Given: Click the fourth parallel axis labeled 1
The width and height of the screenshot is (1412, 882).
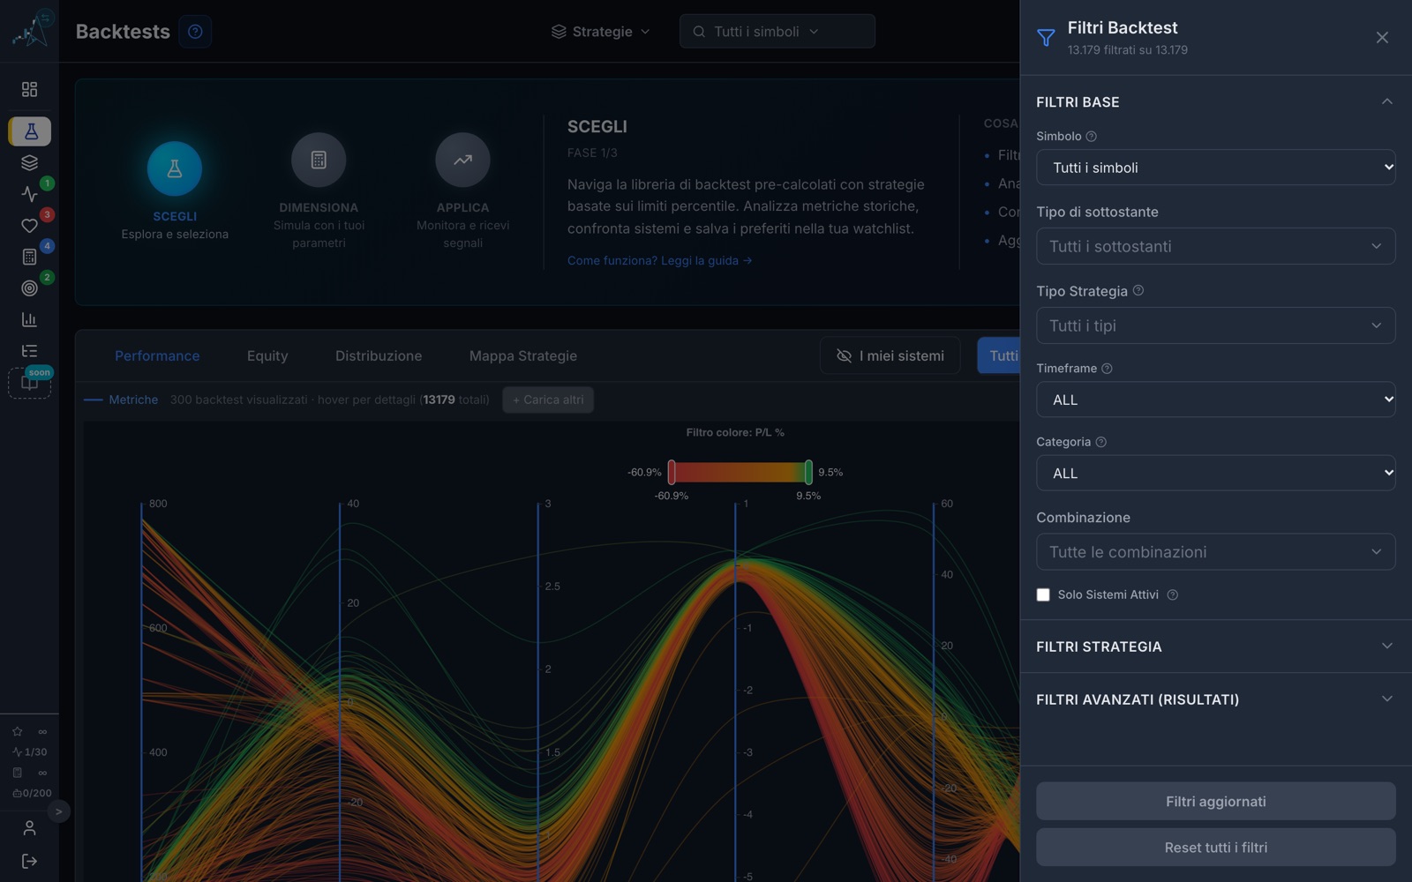Looking at the screenshot, I should point(735,692).
